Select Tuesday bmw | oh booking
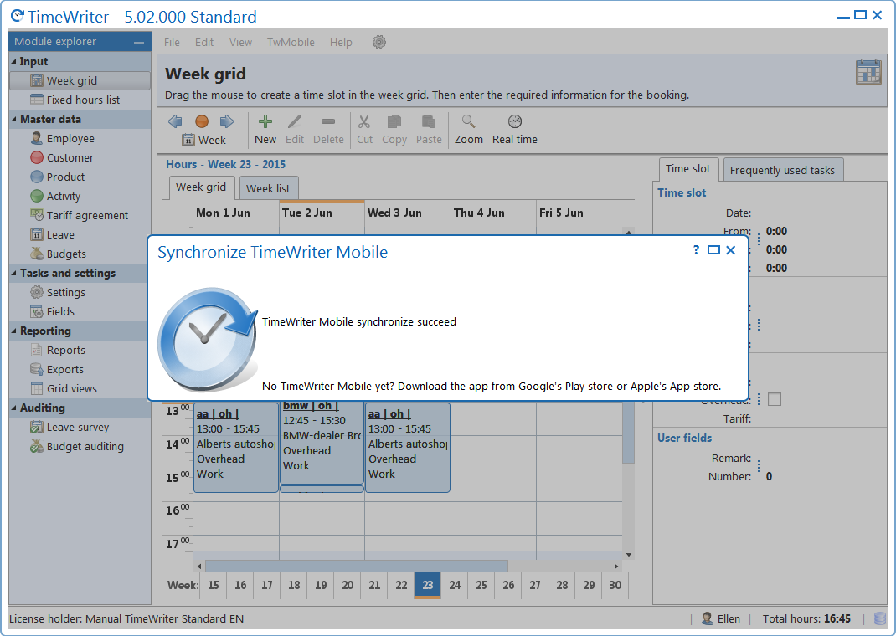The height and width of the screenshot is (636, 896). [x=322, y=443]
